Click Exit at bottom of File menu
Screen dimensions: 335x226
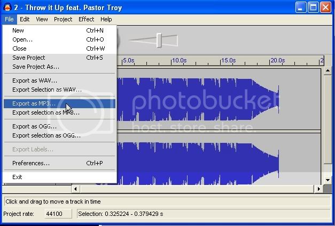click(x=17, y=177)
